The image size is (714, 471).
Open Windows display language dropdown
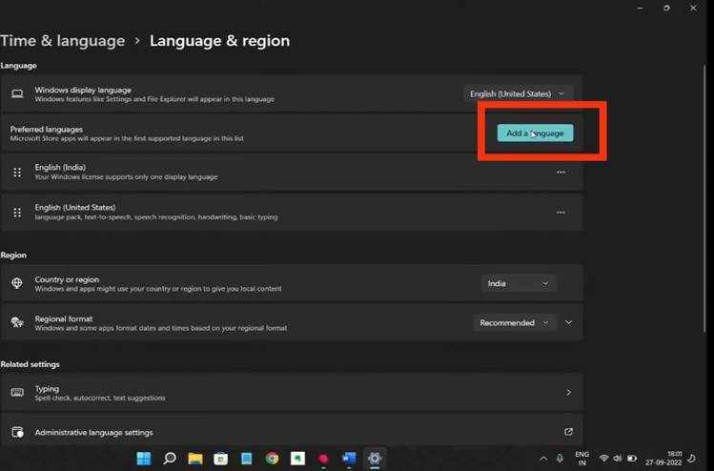(518, 93)
